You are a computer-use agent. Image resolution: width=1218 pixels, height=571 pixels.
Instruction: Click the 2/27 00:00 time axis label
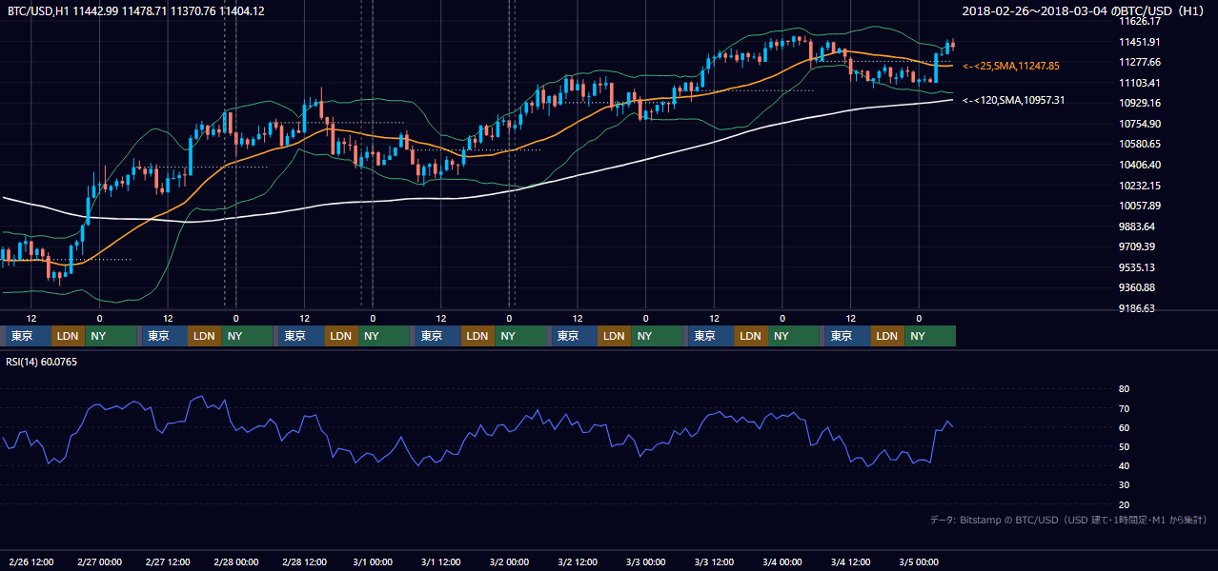tap(99, 561)
